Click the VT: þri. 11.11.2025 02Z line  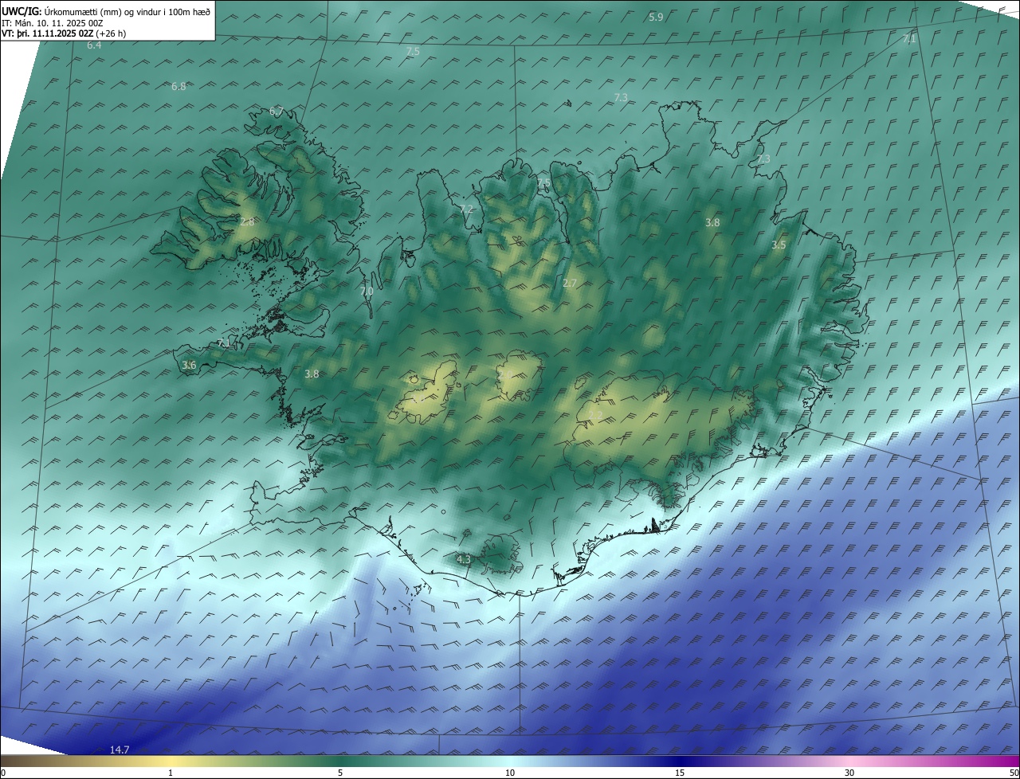(x=64, y=33)
